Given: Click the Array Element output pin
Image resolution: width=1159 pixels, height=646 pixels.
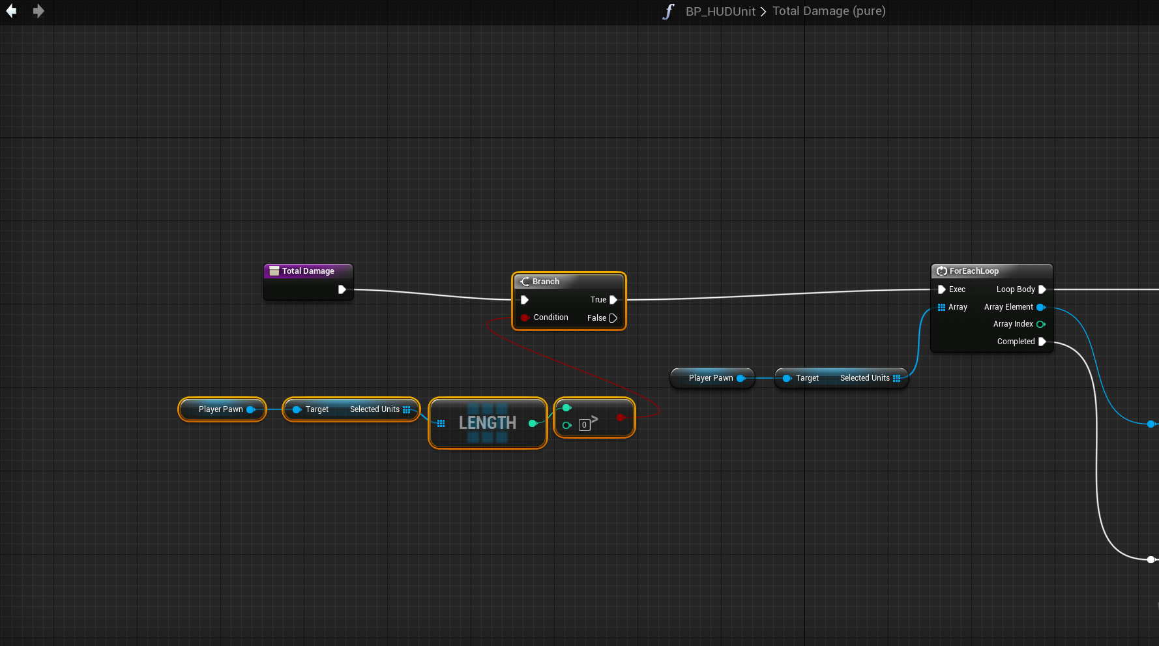Looking at the screenshot, I should tap(1040, 307).
